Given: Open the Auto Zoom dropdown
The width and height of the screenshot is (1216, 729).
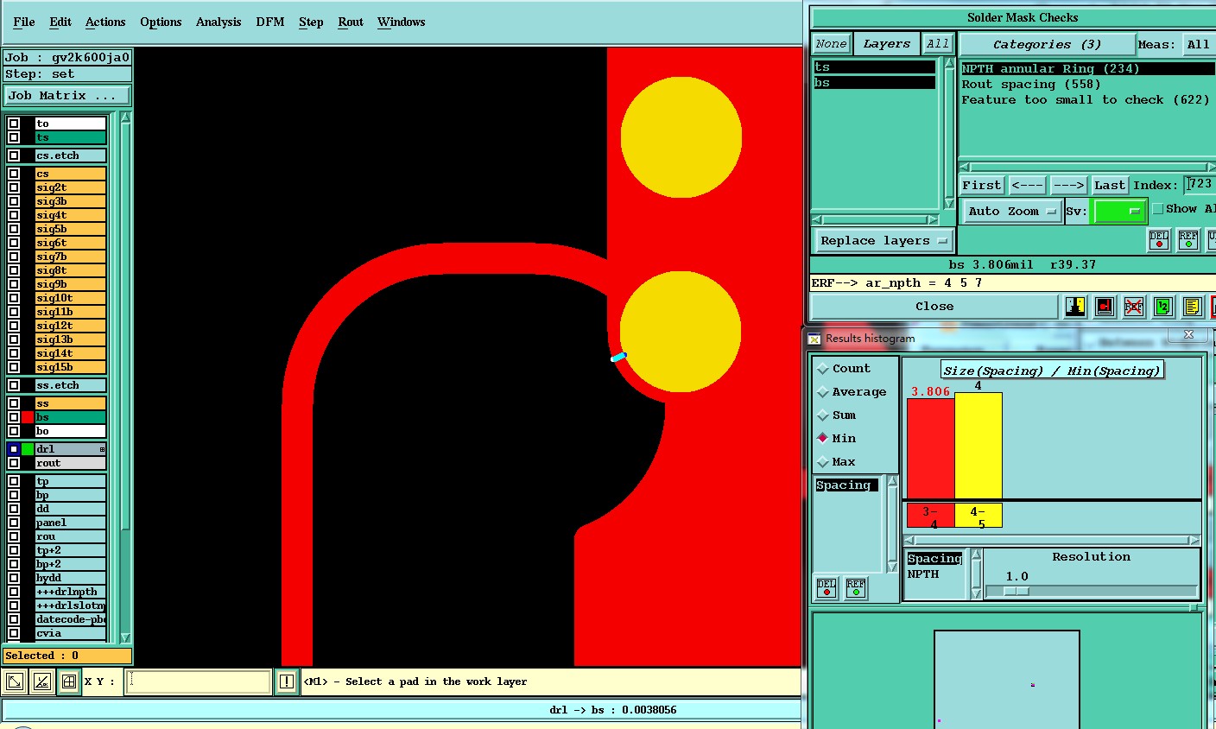Looking at the screenshot, I should coord(1011,211).
